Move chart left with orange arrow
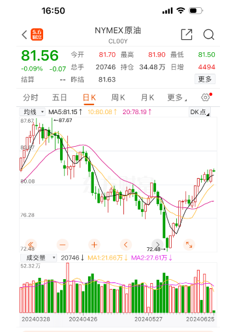235x332 pixels. coord(126,245)
